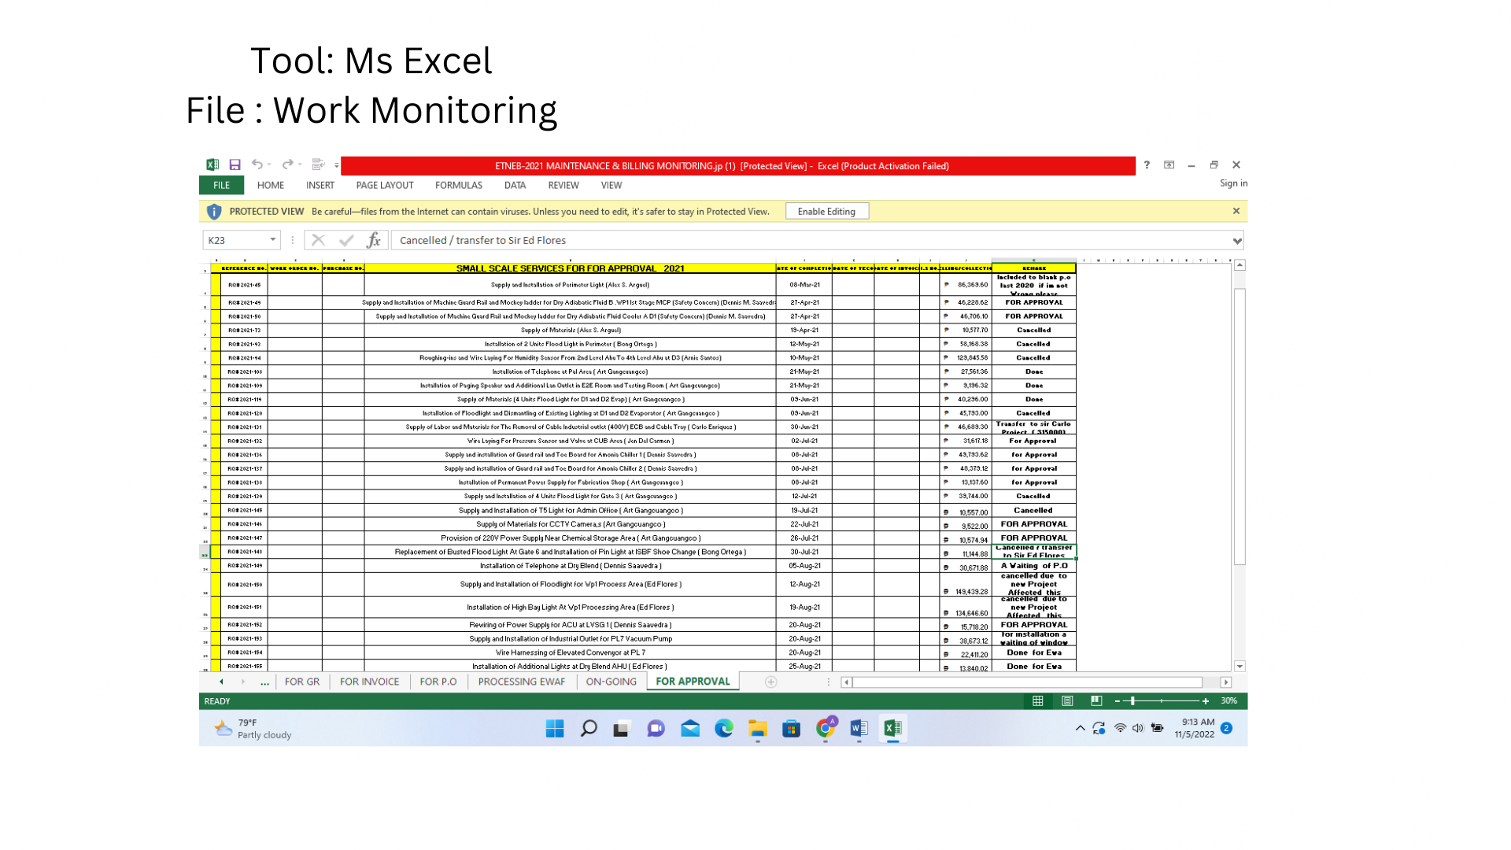Click the zoom slider in status bar
Screen dimensions: 1511x850
[x=1133, y=700]
